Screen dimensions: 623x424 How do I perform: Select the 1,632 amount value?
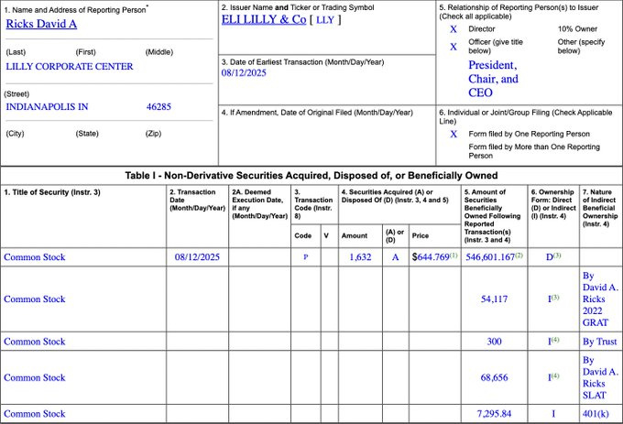click(x=360, y=257)
